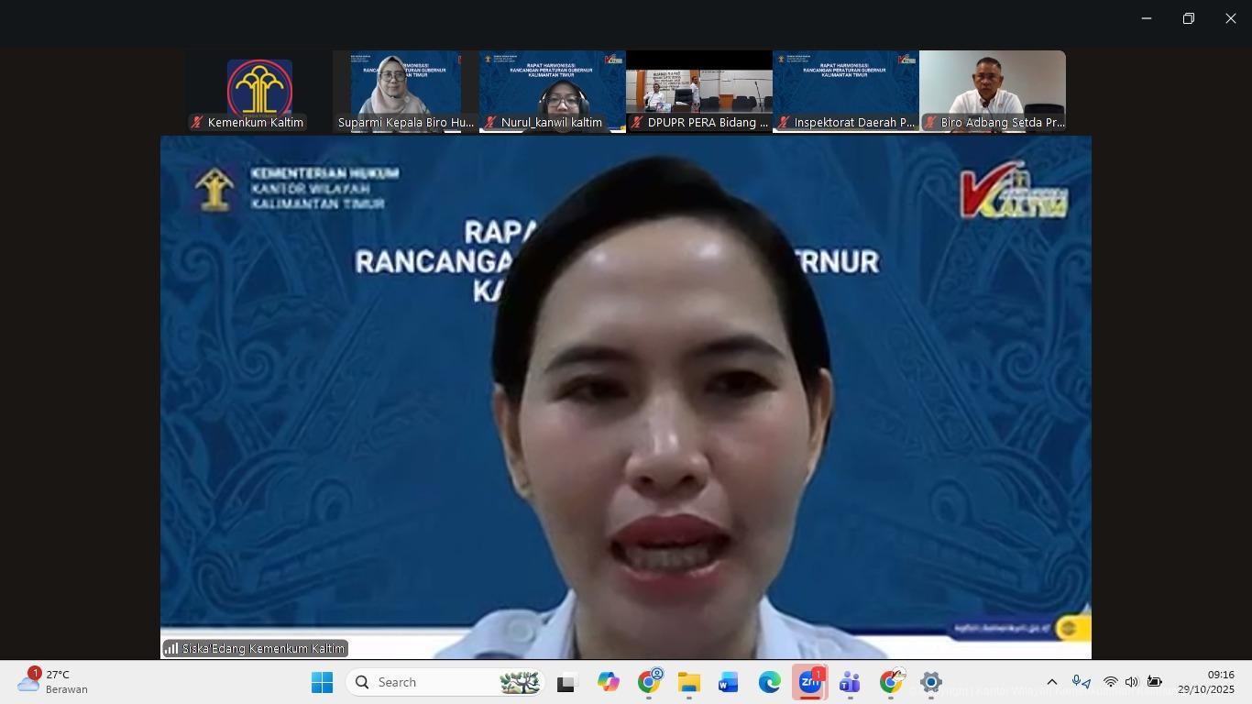The height and width of the screenshot is (704, 1252).
Task: Open Microsoft Word from the taskbar
Action: coord(729,682)
